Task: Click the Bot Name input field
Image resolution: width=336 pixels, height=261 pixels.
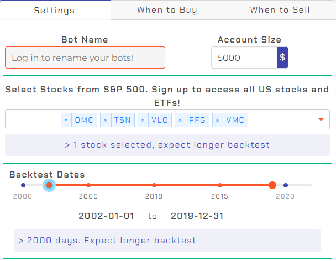Action: click(85, 58)
